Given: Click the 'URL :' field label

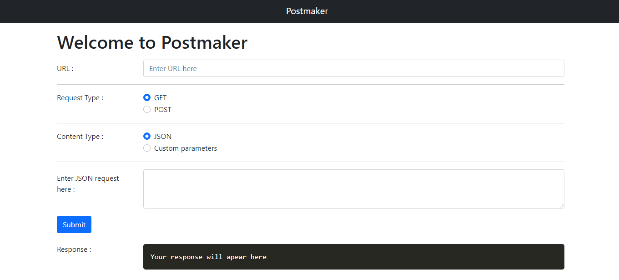Looking at the screenshot, I should (x=65, y=68).
